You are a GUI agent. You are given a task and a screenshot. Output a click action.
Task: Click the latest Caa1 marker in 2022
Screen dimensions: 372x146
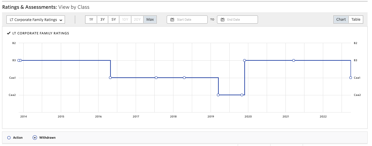pos(351,78)
